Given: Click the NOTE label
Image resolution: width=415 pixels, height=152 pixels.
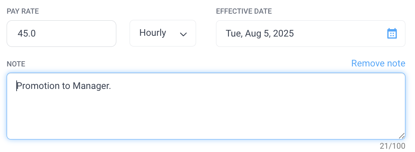Looking at the screenshot, I should pyautogui.click(x=16, y=64).
